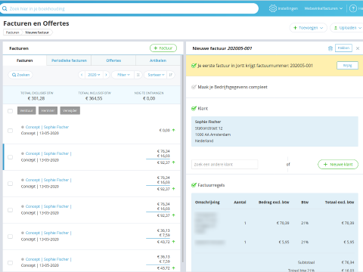Tick the checkbox of the € 0,00 concept invoice
The height and width of the screenshot is (272, 363).
(x=10, y=131)
